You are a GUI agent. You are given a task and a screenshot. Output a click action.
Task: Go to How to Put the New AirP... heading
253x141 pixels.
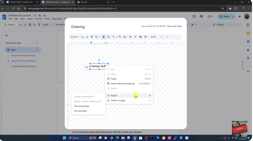click(x=24, y=56)
